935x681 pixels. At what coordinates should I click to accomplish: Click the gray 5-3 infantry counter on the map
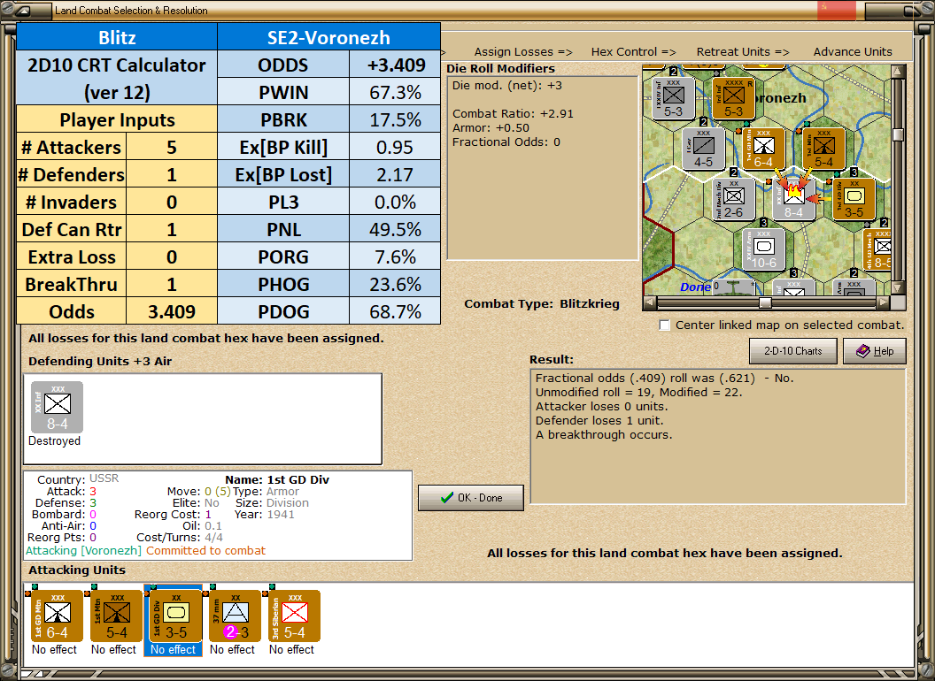click(673, 98)
